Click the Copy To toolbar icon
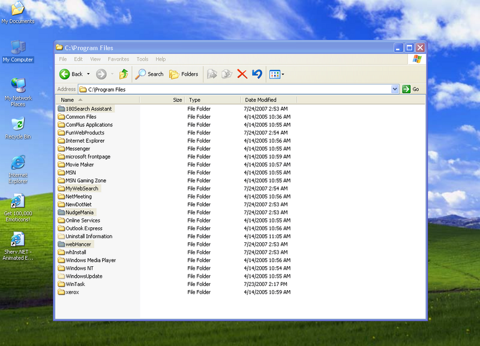480x346 pixels. [227, 74]
